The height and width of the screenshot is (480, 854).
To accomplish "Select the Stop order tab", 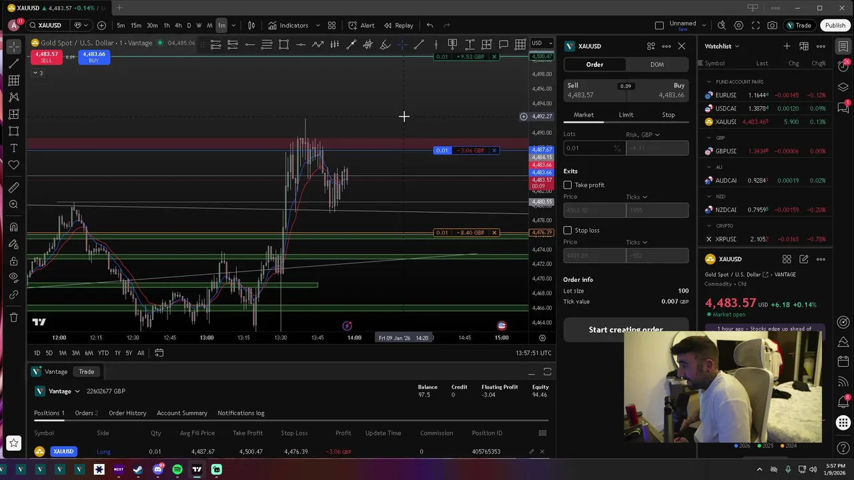I will point(668,115).
